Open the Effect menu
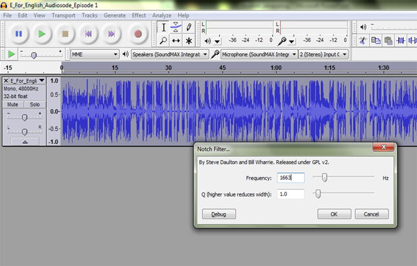 coord(139,15)
